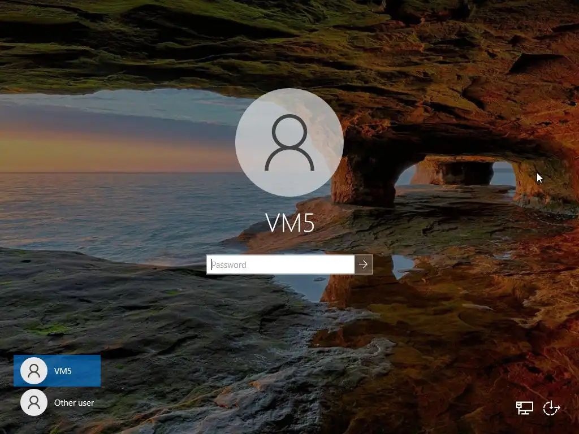579x434 pixels.
Task: Submit password with the arrow button
Action: 364,264
